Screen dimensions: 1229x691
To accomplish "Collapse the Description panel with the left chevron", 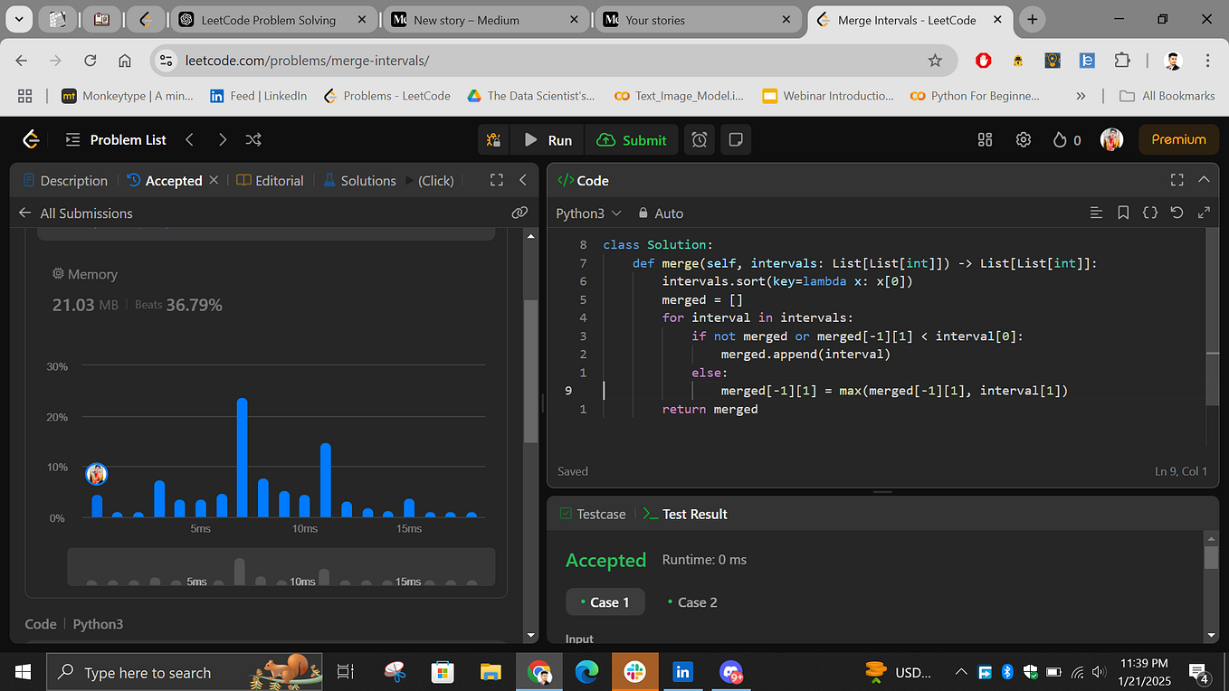I will pyautogui.click(x=523, y=180).
